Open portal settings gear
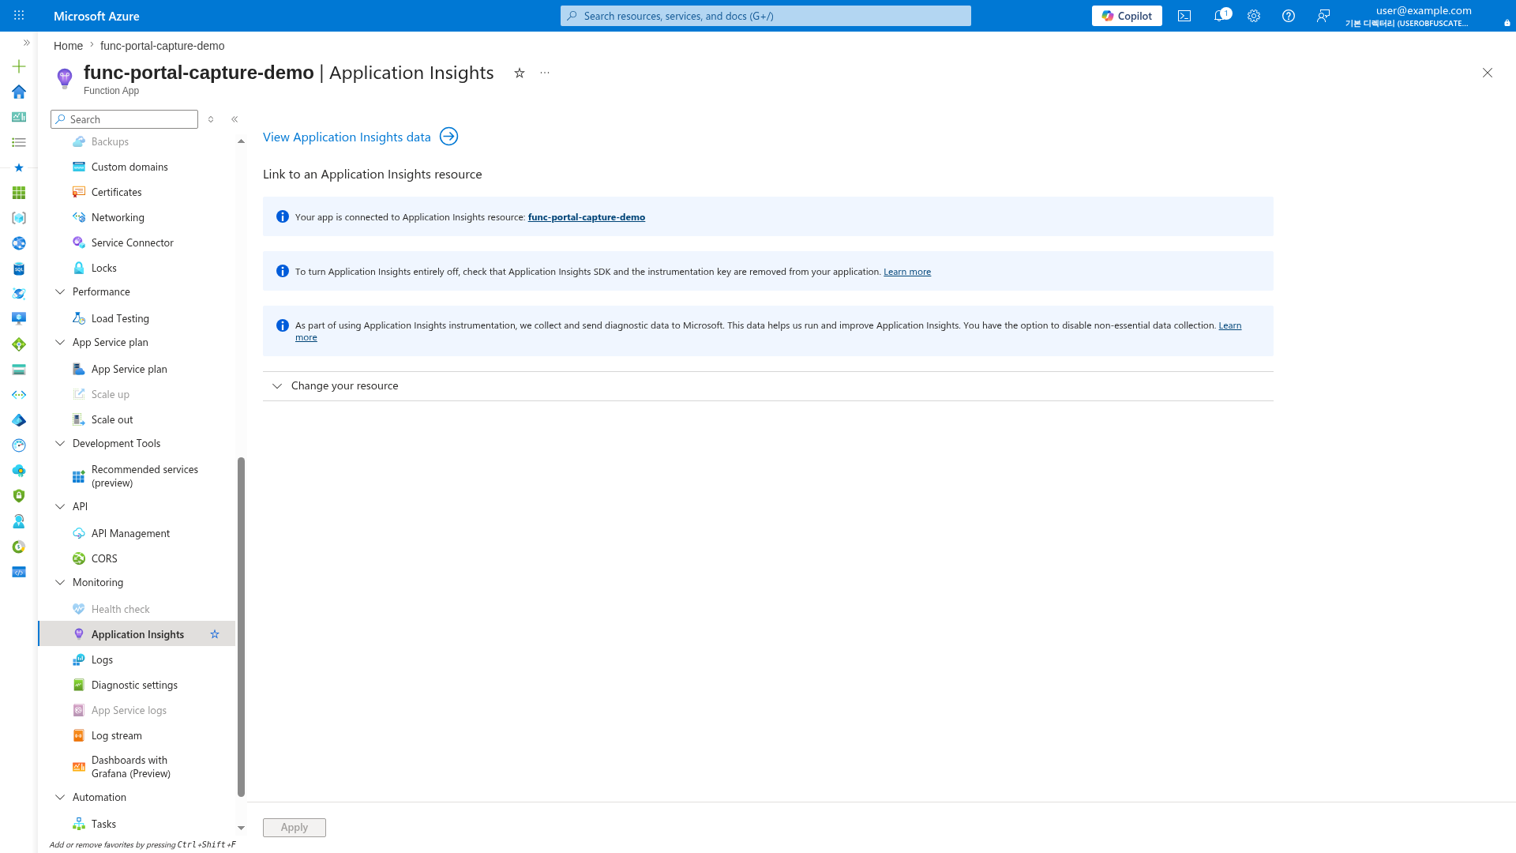Screen dimensions: 1516x853 [x=1254, y=16]
